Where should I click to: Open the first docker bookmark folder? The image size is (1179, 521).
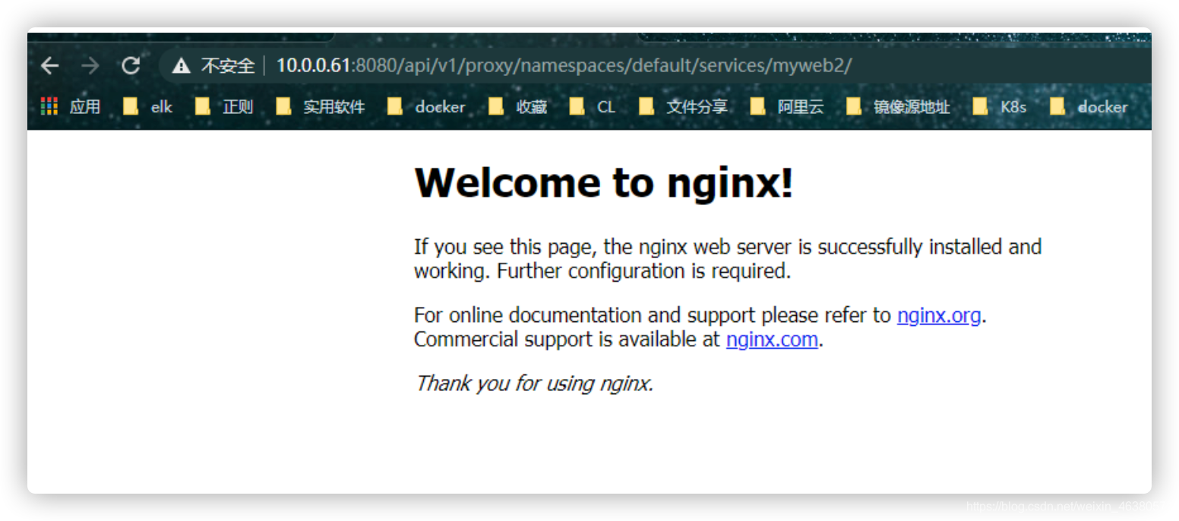426,106
